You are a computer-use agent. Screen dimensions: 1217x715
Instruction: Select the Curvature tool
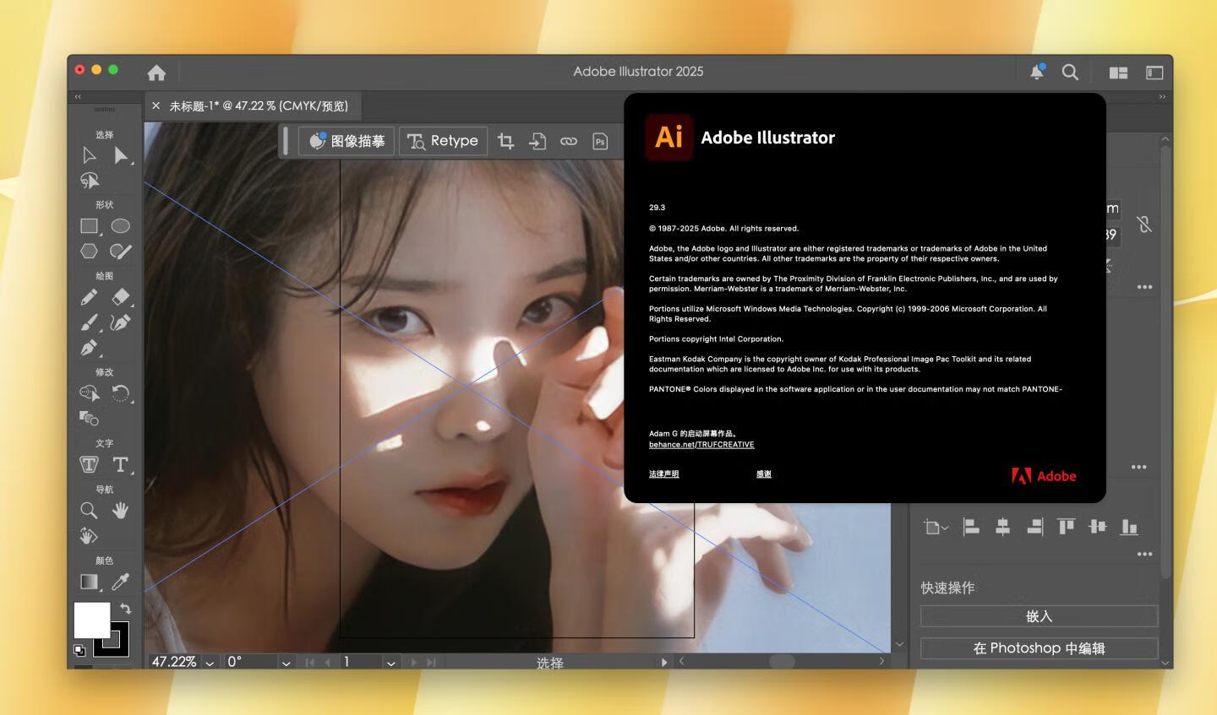pyautogui.click(x=121, y=322)
